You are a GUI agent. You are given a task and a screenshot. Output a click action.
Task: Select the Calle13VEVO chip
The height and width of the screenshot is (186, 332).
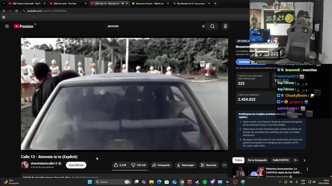coord(281,160)
